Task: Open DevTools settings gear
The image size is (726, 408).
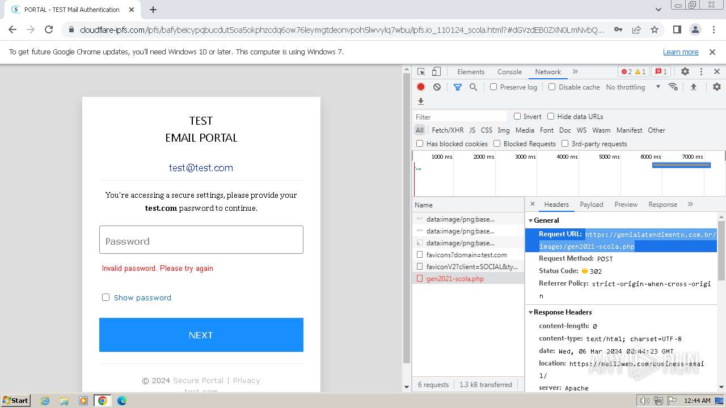Action: (x=685, y=72)
